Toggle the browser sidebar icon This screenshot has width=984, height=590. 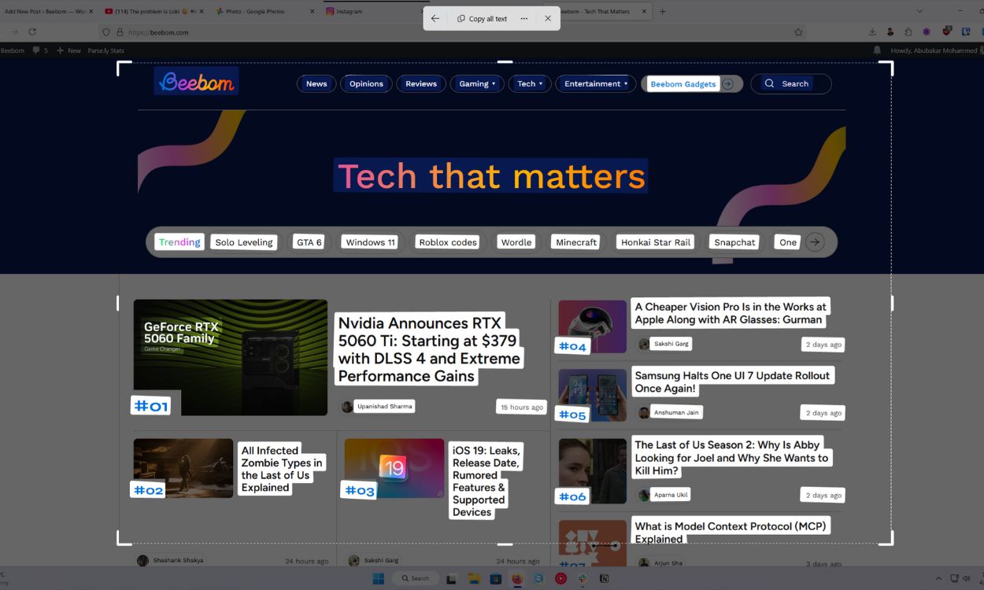click(x=907, y=31)
